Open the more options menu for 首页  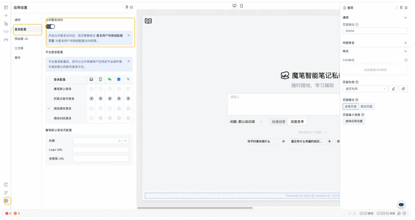point(397,8)
